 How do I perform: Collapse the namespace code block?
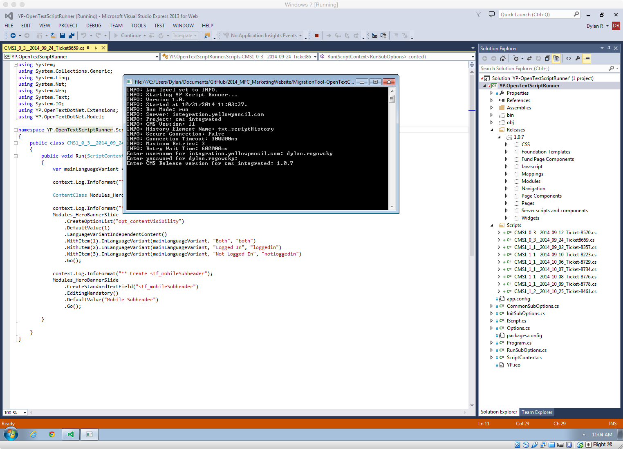(x=16, y=130)
